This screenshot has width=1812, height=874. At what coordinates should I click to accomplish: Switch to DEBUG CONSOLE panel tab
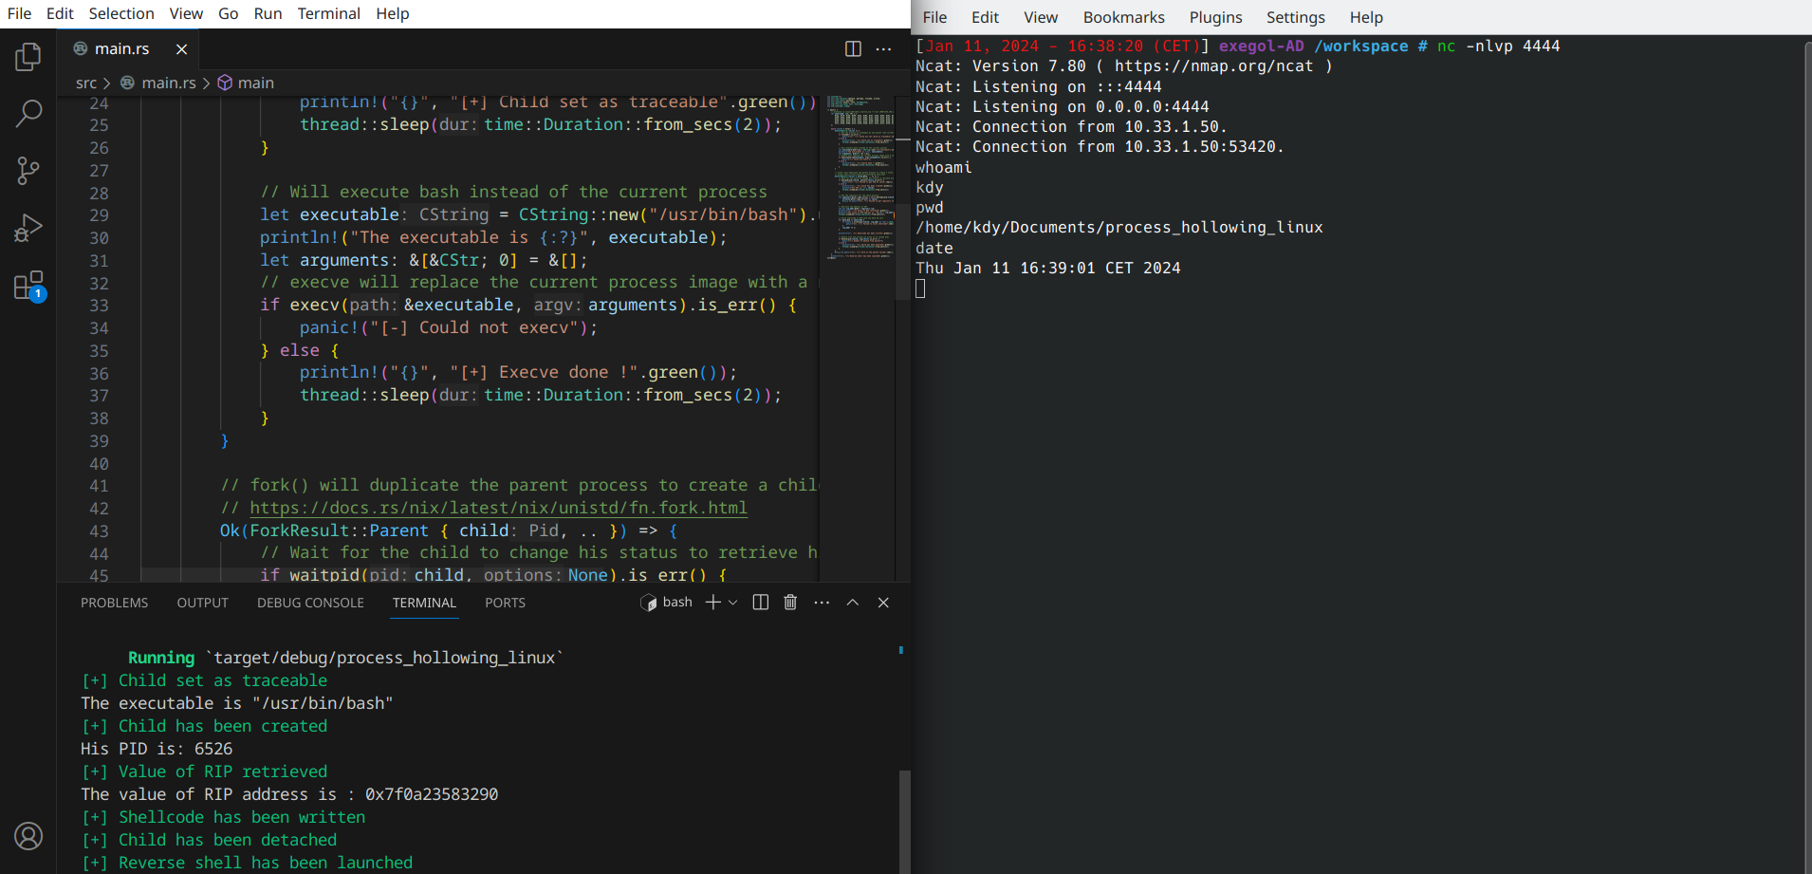click(x=310, y=603)
